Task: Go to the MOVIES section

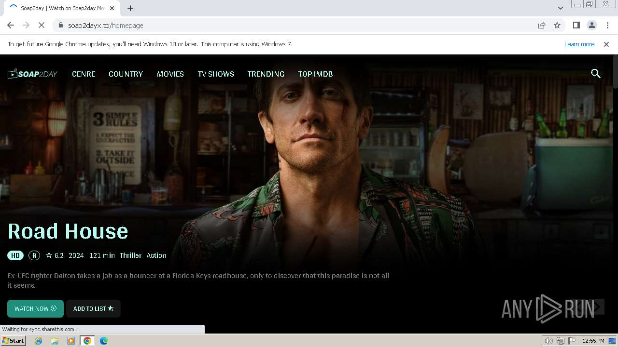Action: tap(170, 74)
